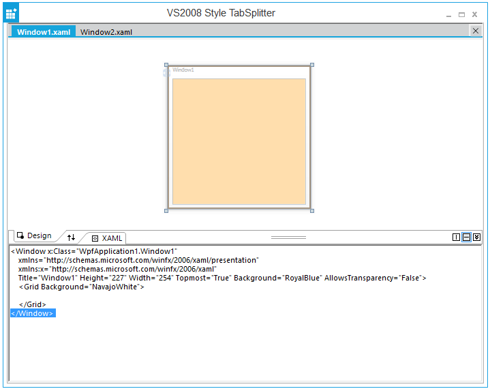Click the top-left resize handle of Window1
Viewport: 490px width, 389px height.
(166, 66)
